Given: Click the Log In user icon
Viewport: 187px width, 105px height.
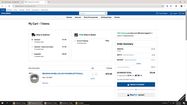Looking at the screenshot, I should [x=171, y=13].
